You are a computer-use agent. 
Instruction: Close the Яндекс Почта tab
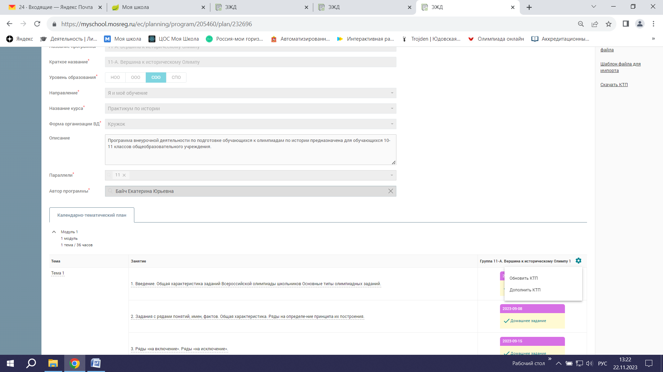(x=100, y=7)
